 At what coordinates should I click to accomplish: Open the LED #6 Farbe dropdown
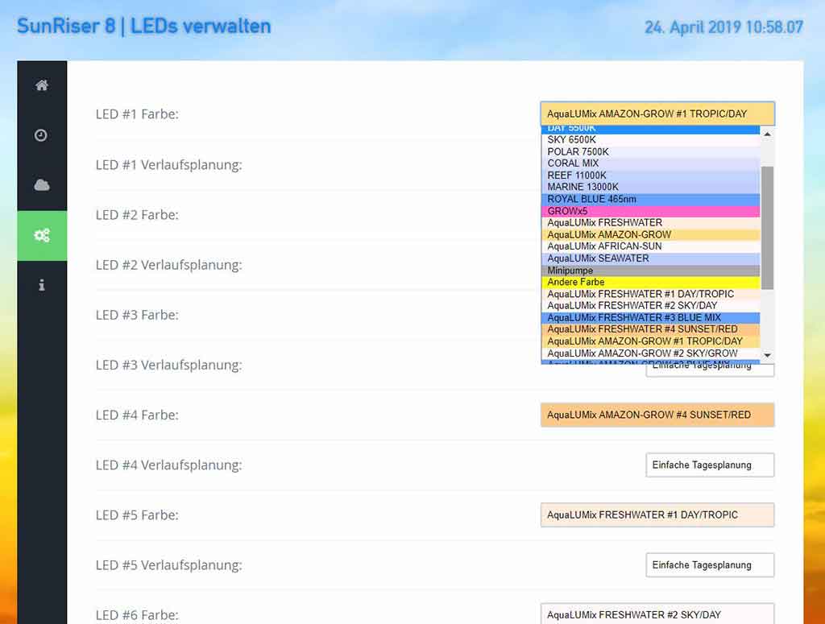657,614
